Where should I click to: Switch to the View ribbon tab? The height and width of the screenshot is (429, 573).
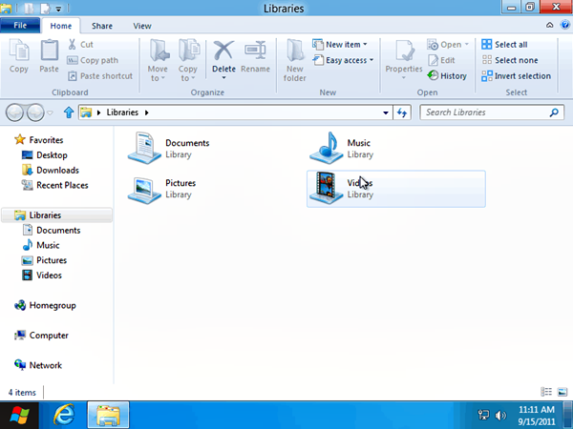pyautogui.click(x=141, y=26)
